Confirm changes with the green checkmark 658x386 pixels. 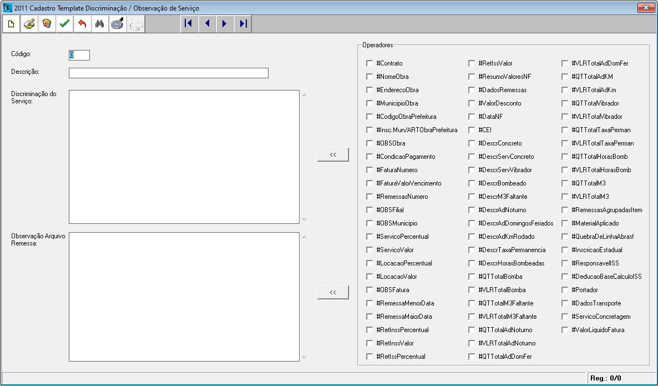[x=65, y=24]
